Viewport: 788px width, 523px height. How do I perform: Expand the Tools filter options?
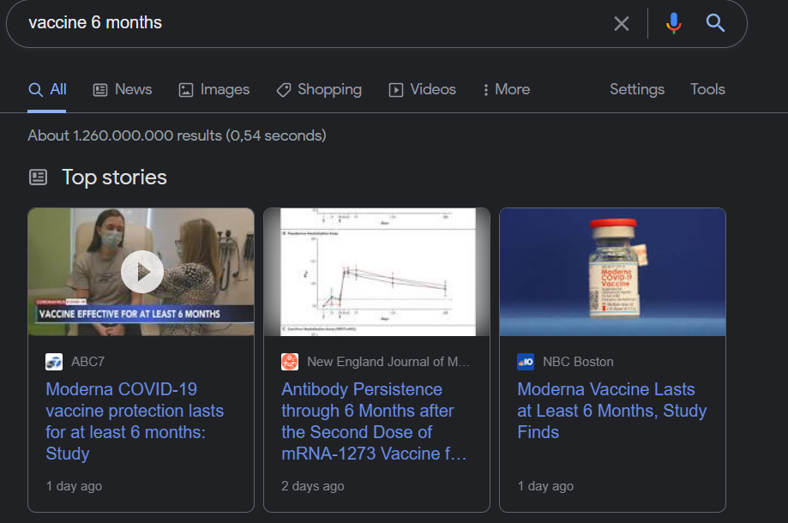pyautogui.click(x=707, y=89)
